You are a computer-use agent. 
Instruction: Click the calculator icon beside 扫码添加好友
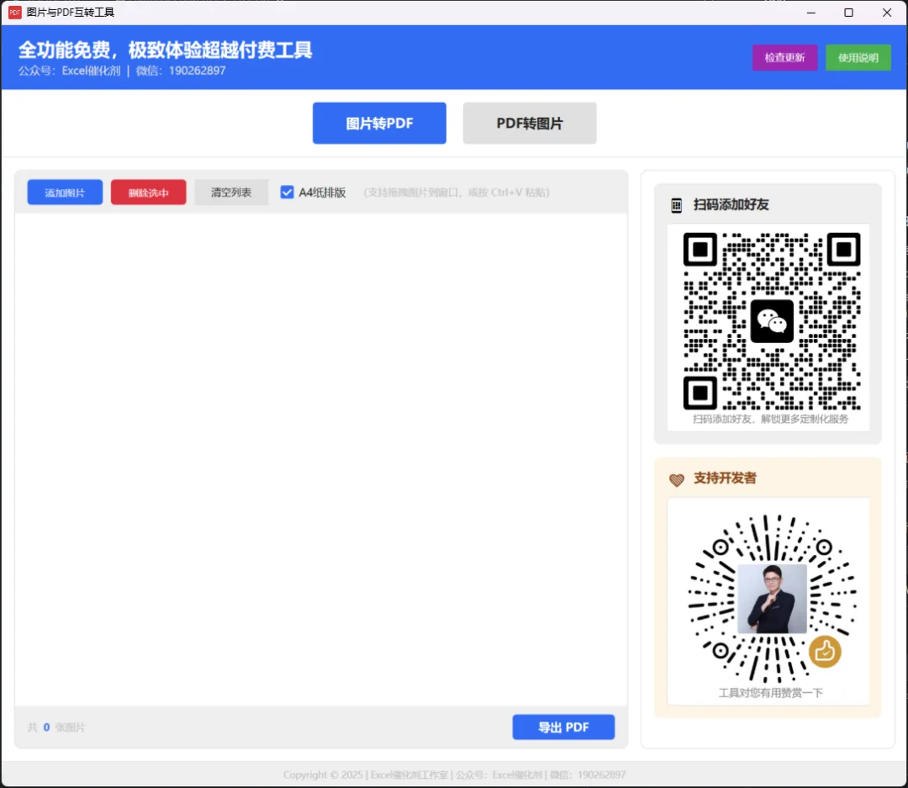coord(676,205)
